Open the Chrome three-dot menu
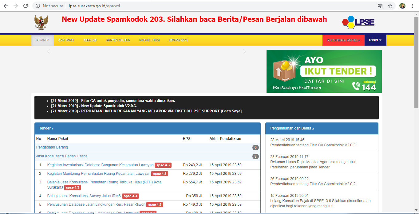Image resolution: width=419 pixels, height=214 pixels. pyautogui.click(x=412, y=6)
